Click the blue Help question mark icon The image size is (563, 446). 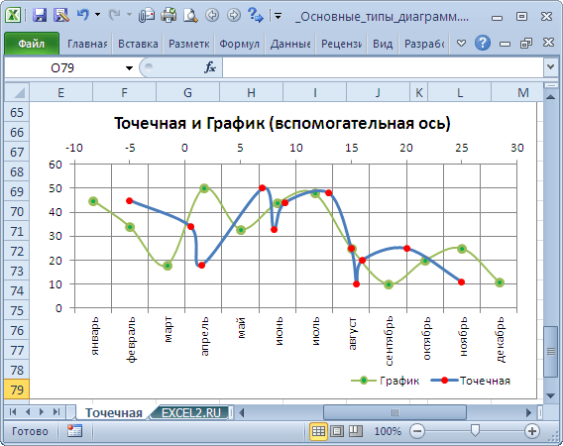click(x=482, y=43)
